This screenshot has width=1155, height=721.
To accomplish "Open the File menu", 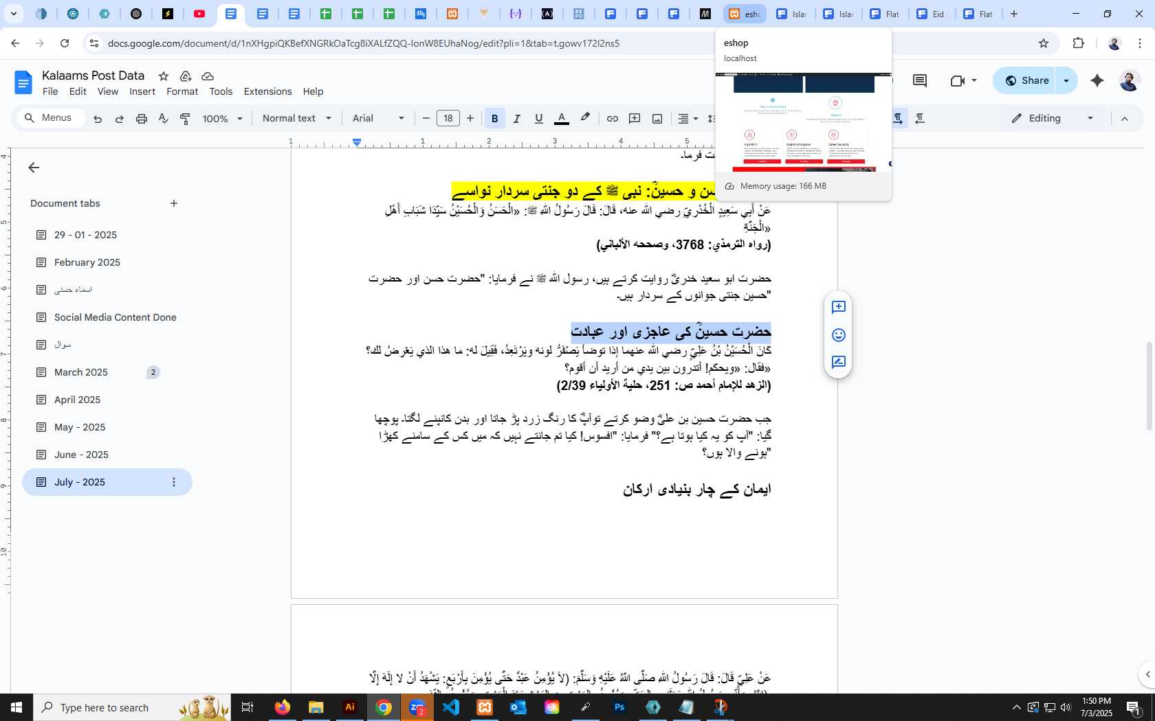I will [50, 91].
